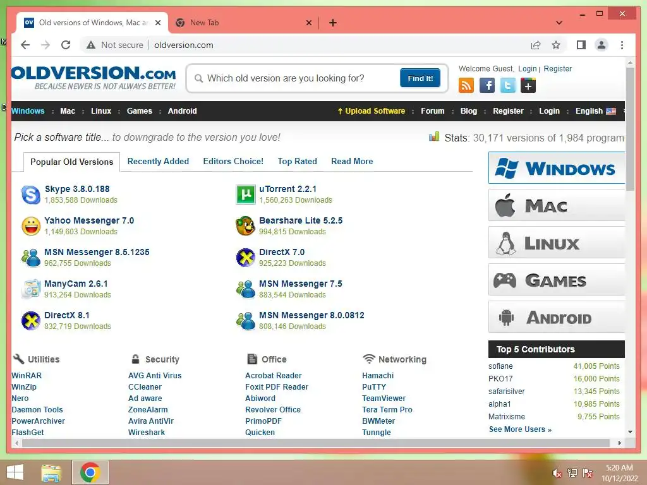Click the uTorrent icon
The height and width of the screenshot is (485, 647).
[x=246, y=195]
